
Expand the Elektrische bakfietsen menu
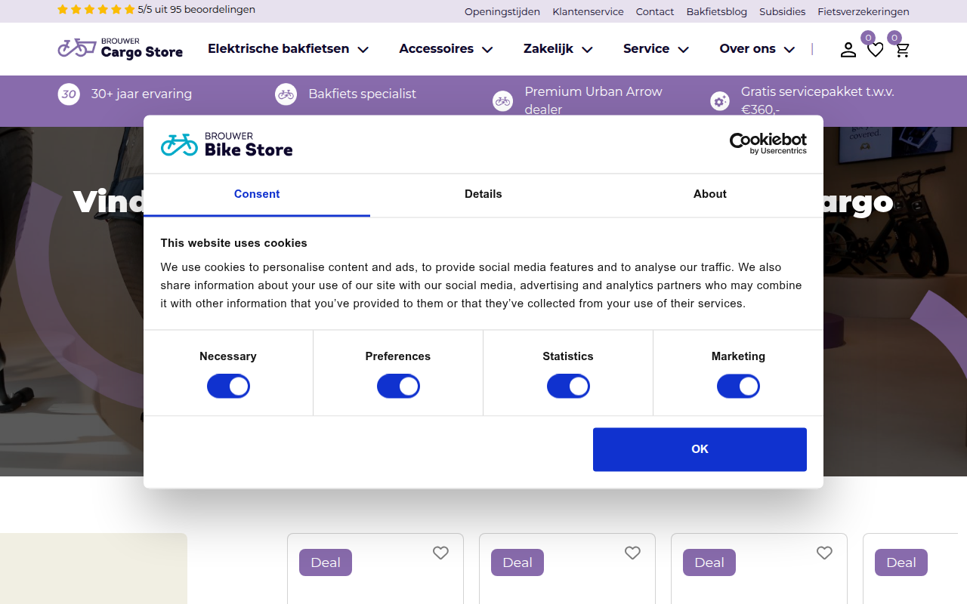tap(289, 49)
